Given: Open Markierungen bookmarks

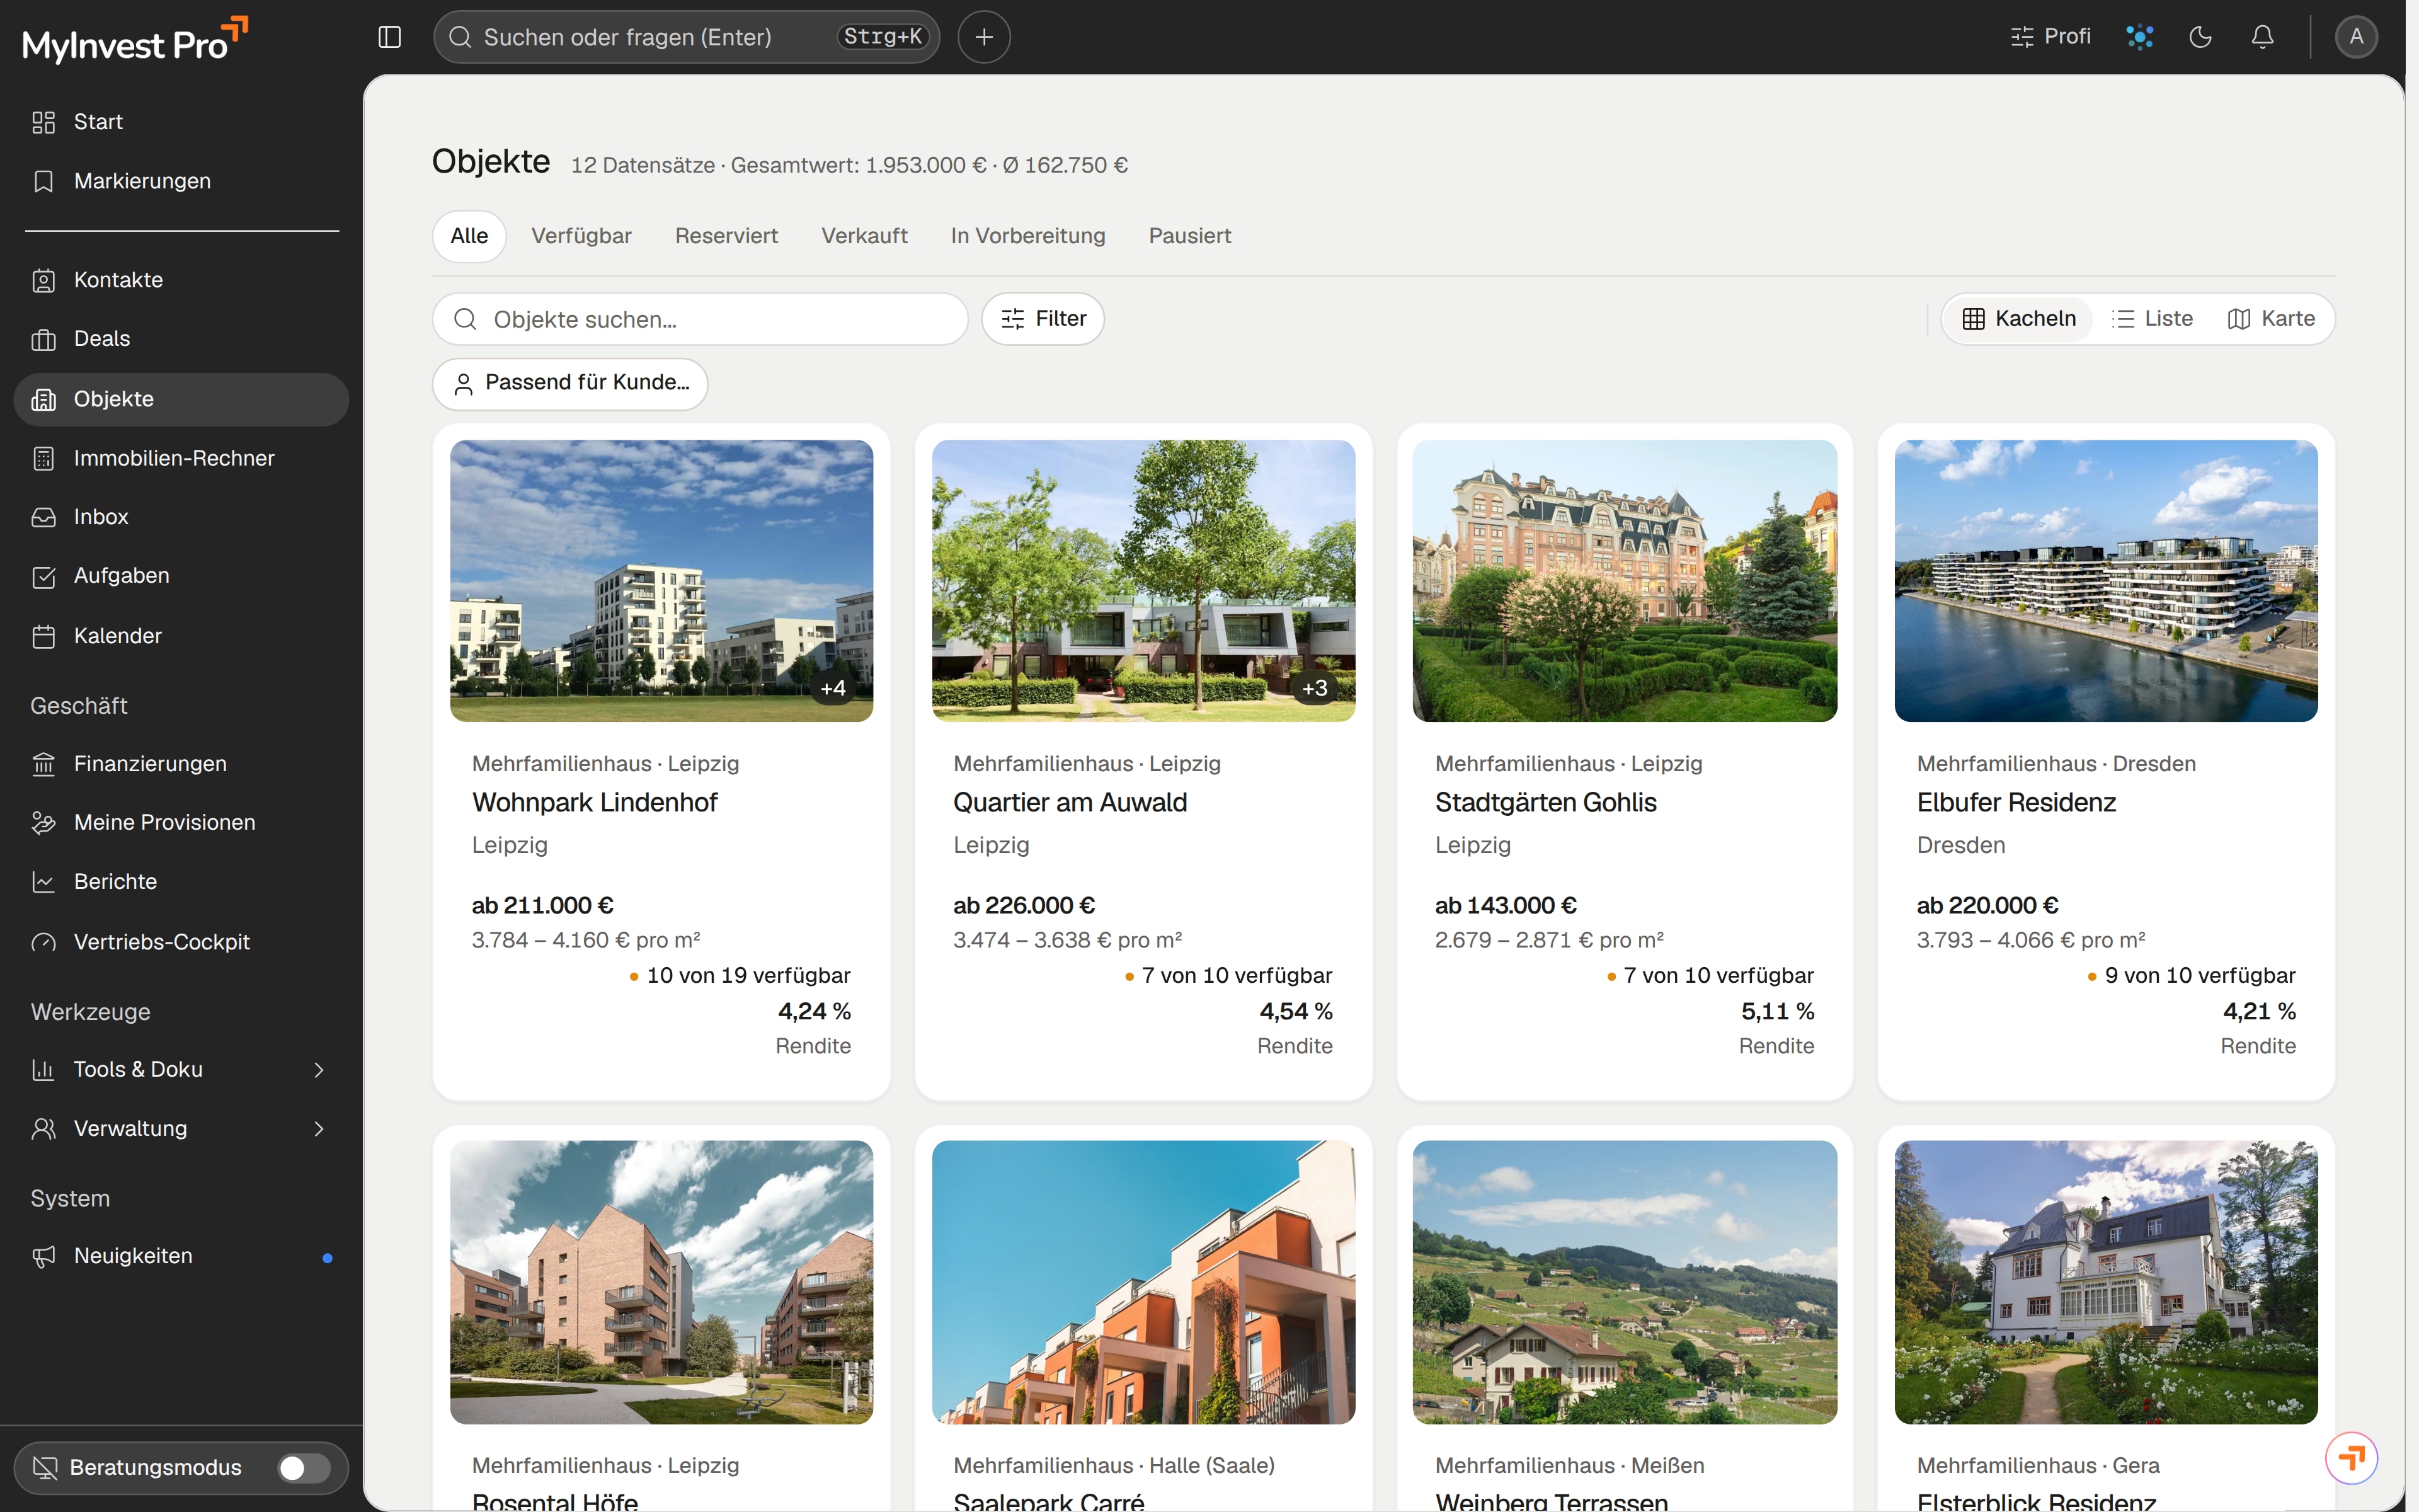Looking at the screenshot, I should [x=182, y=181].
